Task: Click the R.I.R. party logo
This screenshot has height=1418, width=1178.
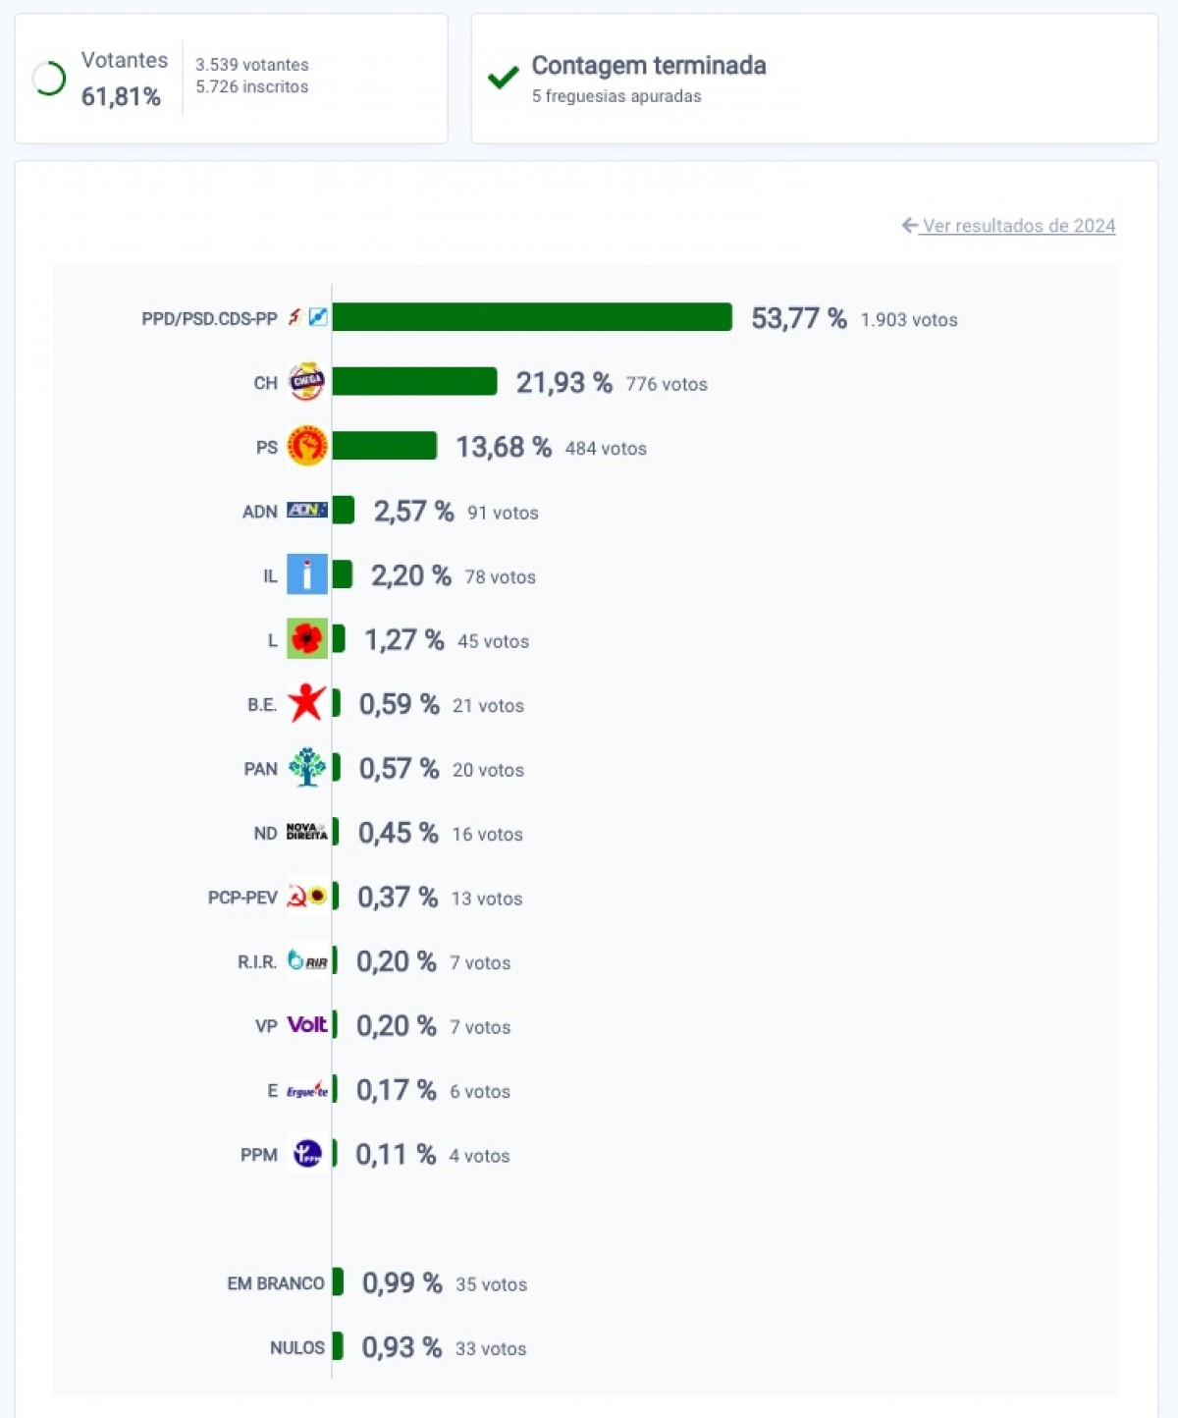Action: (x=306, y=960)
